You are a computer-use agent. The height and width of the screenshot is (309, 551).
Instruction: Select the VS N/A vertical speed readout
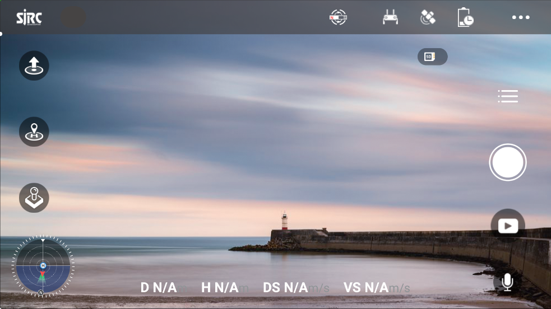pyautogui.click(x=367, y=288)
